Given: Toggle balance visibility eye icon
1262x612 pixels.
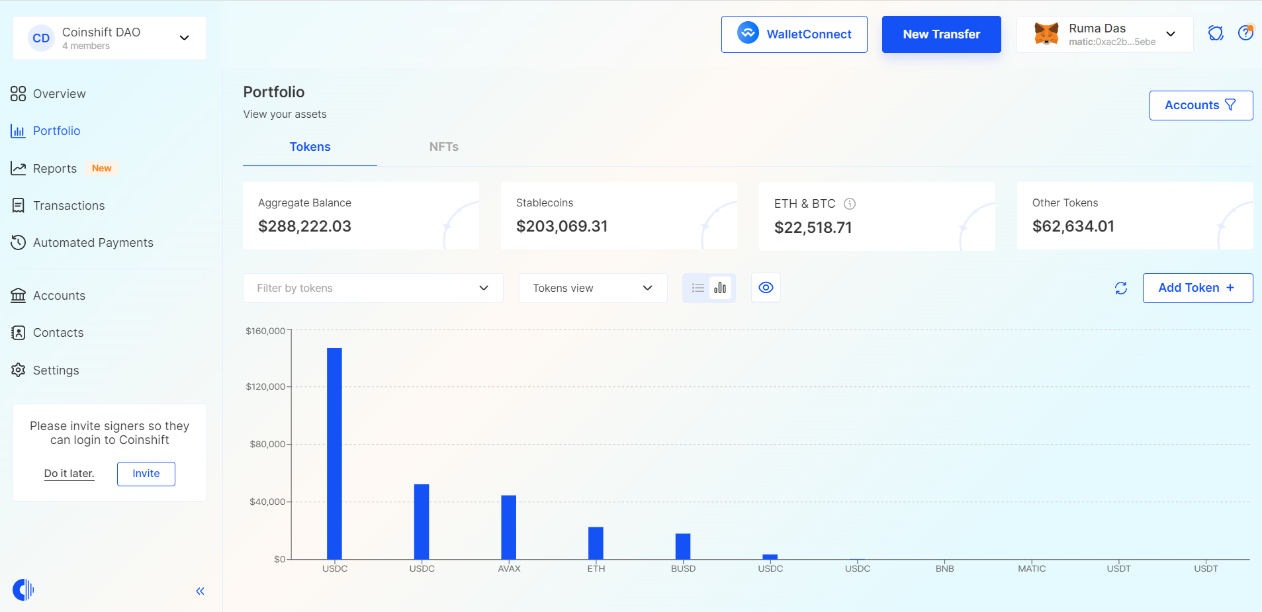Looking at the screenshot, I should pos(766,288).
